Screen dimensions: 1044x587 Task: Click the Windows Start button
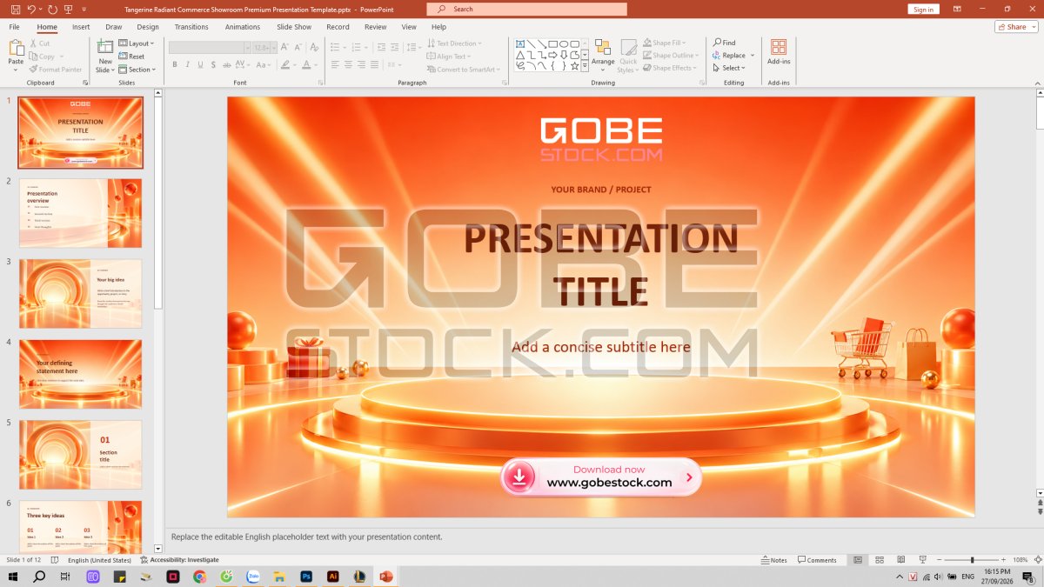(x=13, y=576)
